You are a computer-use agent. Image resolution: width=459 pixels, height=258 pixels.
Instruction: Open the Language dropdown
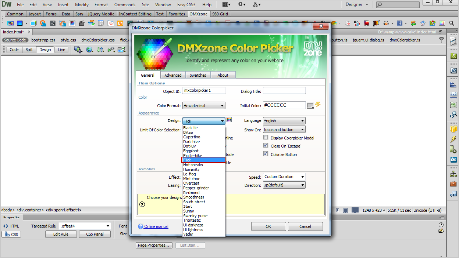[284, 121]
